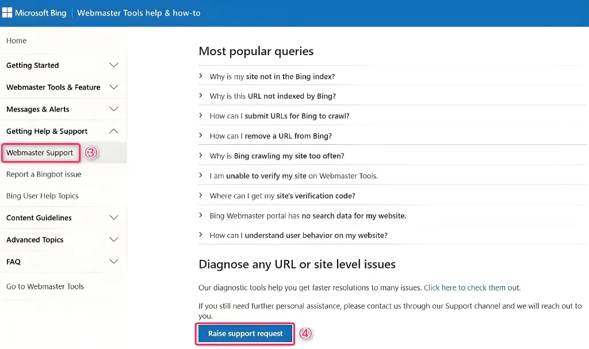Expand the Getting Started section chevron
The width and height of the screenshot is (589, 349).
(x=114, y=66)
